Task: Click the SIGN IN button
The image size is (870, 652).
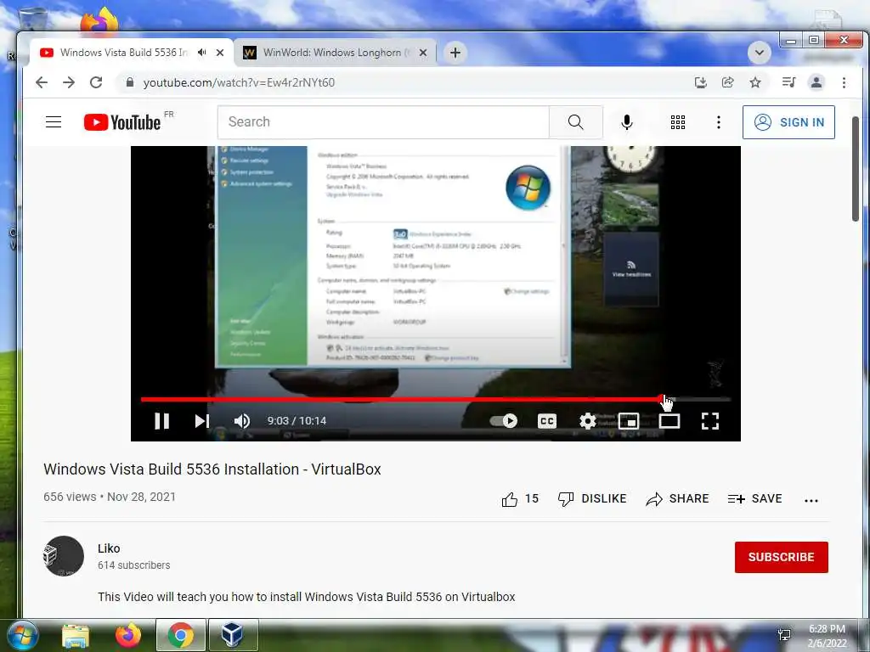Action: click(788, 122)
